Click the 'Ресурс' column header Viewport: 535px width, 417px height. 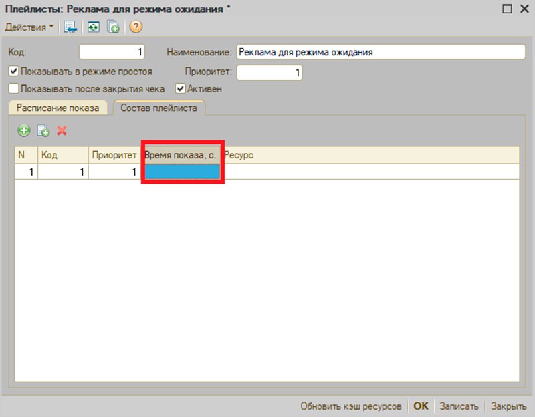(x=370, y=155)
